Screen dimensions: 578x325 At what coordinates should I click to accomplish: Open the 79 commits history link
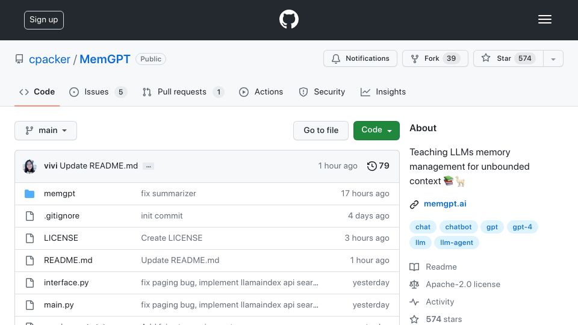click(384, 166)
